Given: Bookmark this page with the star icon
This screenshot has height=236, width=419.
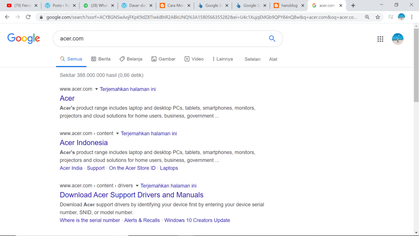Looking at the screenshot, I should 378,17.
